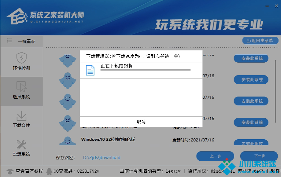This screenshot has width=281, height=177.
Task: Open 查看官方教程 link
Action: click(29, 171)
